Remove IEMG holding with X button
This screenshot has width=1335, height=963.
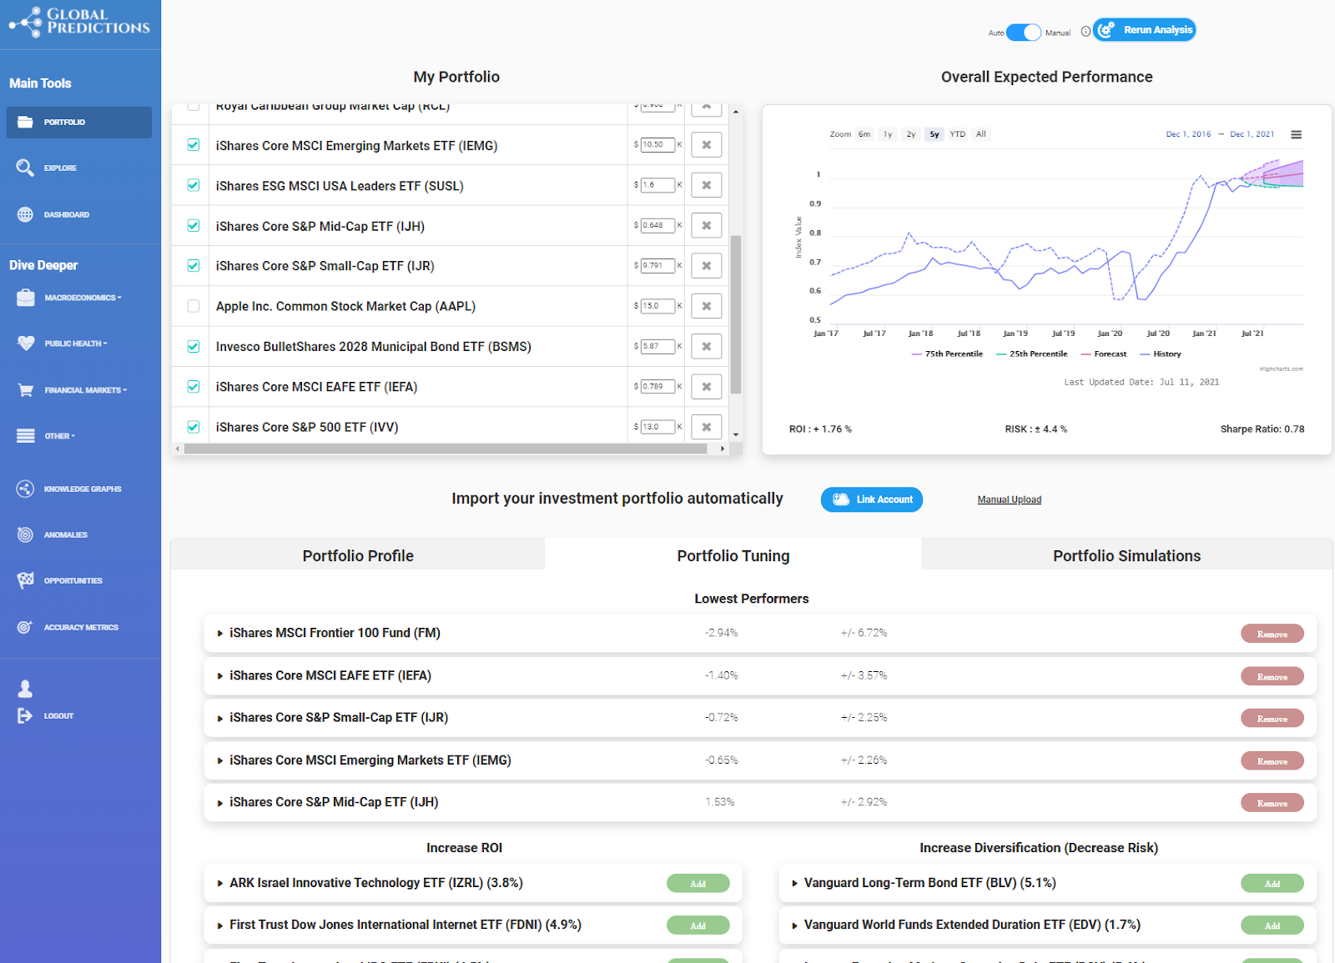[706, 145]
